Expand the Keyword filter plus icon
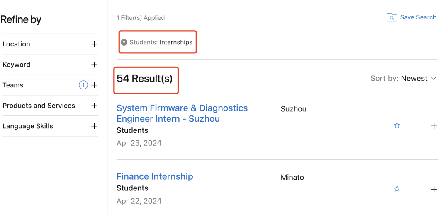448x214 pixels. (x=94, y=65)
